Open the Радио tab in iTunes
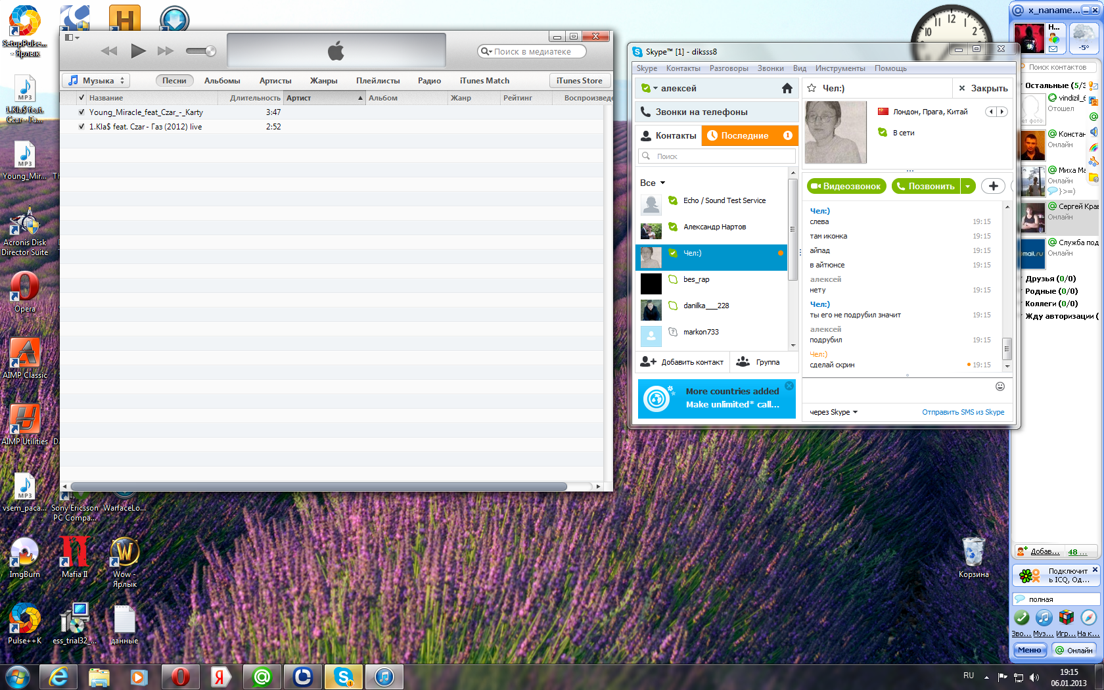This screenshot has width=1104, height=690. (429, 81)
